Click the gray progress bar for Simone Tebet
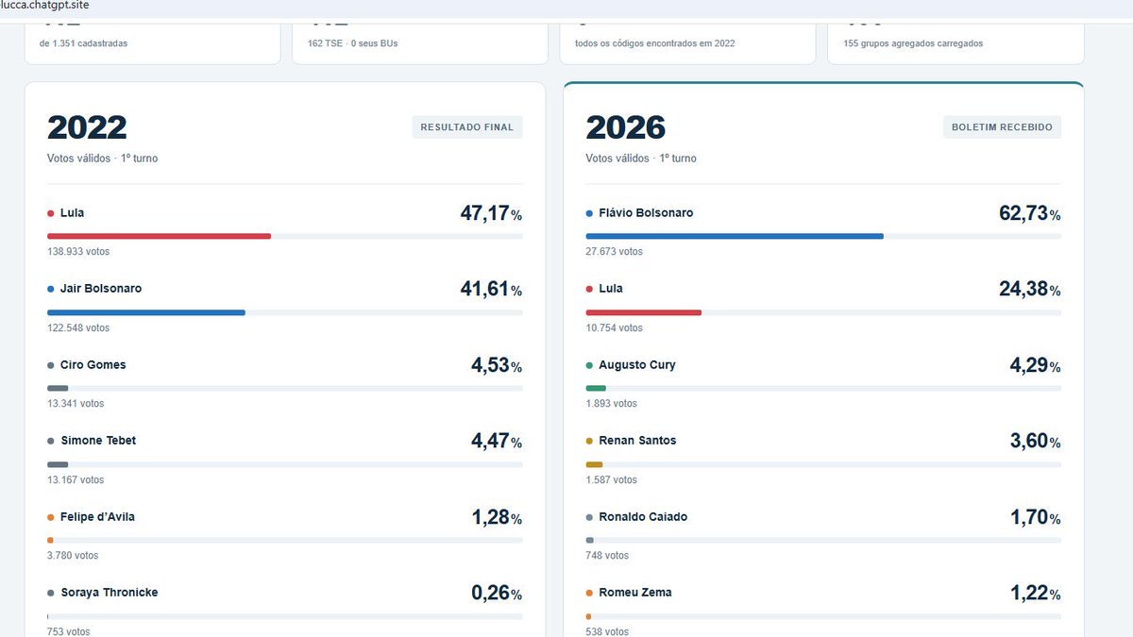1133x637 pixels. (x=58, y=463)
